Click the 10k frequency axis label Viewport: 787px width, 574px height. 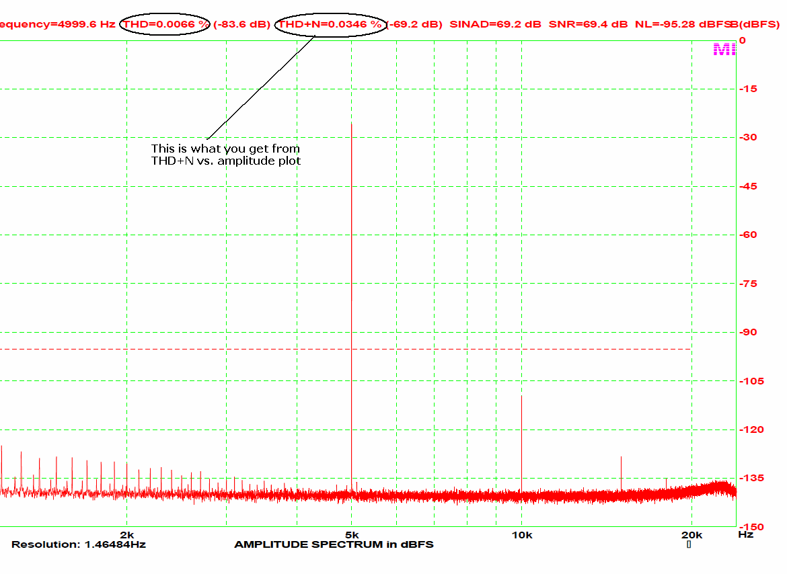coord(522,536)
